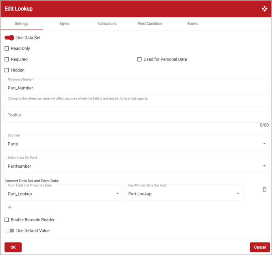272x255 pixels.
Task: Check the Required checkbox
Action: click(x=7, y=59)
